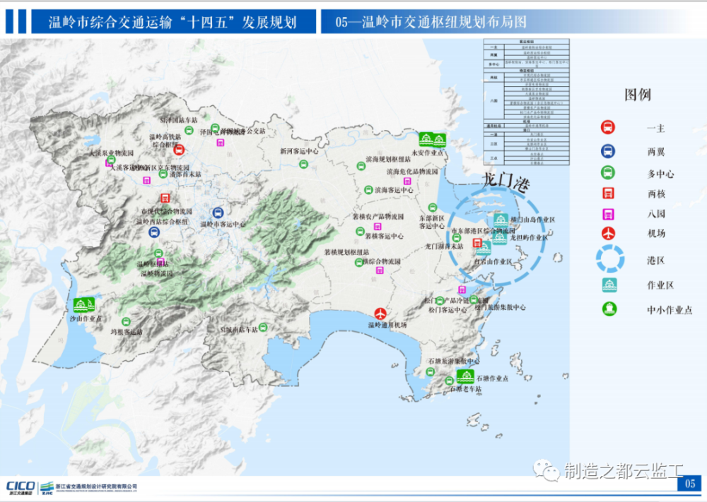
Task: Click the 龙门港 label above the dashed circle
Action: pyautogui.click(x=506, y=181)
